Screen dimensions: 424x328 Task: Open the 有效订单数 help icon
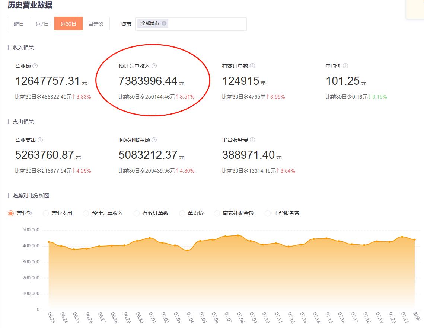click(x=252, y=66)
